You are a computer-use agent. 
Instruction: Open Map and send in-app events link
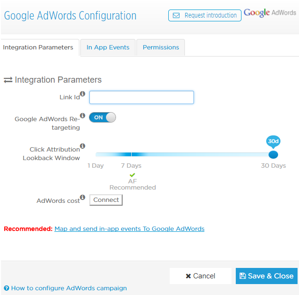click(x=129, y=228)
